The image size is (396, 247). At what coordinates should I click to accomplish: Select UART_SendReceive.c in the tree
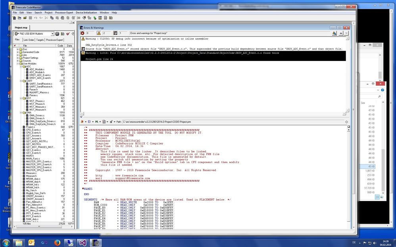click(x=40, y=84)
